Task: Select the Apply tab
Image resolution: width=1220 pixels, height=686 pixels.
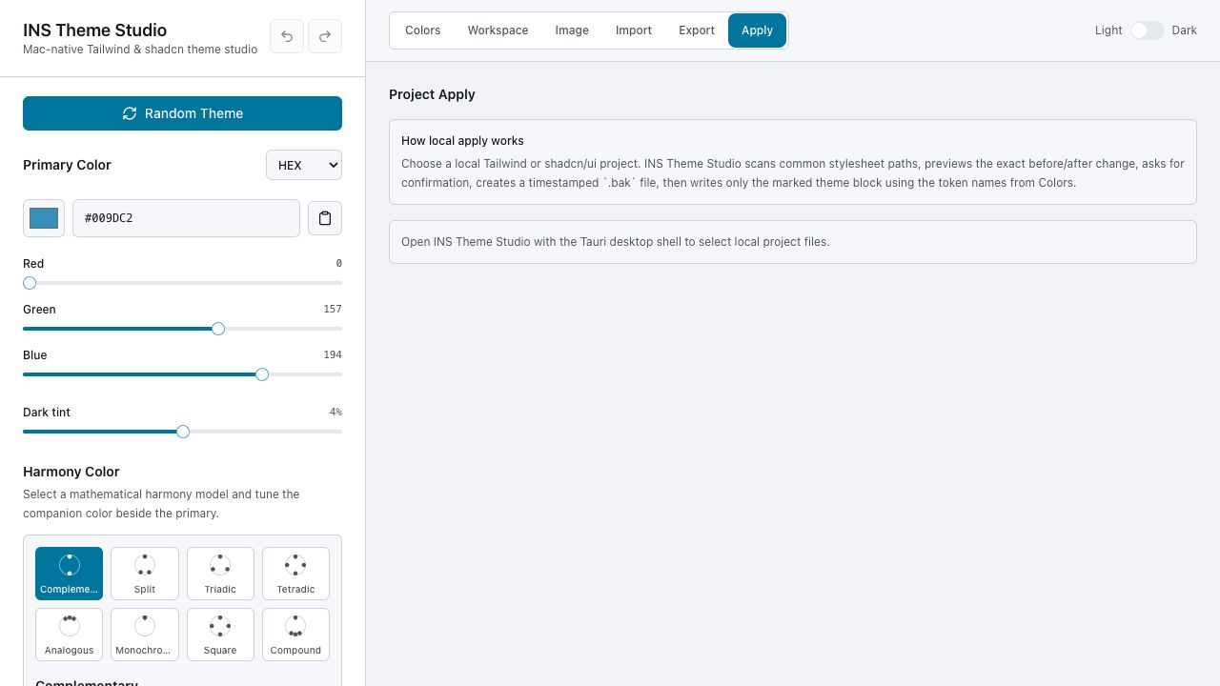Action: pyautogui.click(x=757, y=30)
